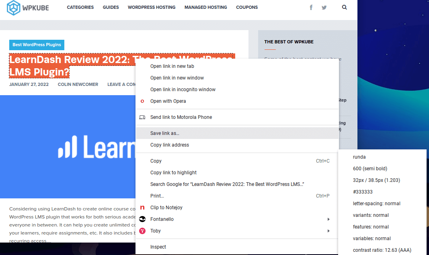Click THE BEST OF WPKUBE heading
Image resolution: width=429 pixels, height=255 pixels.
[289, 42]
